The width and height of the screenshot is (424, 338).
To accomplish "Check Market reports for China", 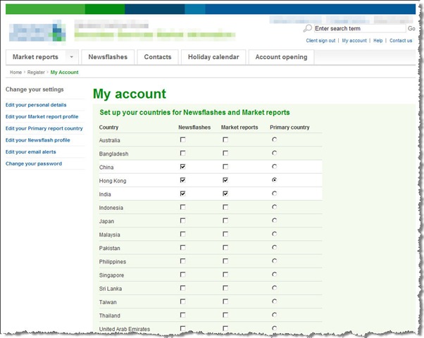I will click(225, 167).
